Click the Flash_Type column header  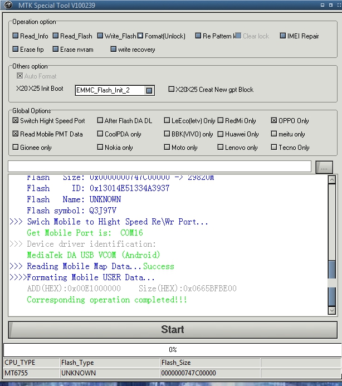click(110, 363)
